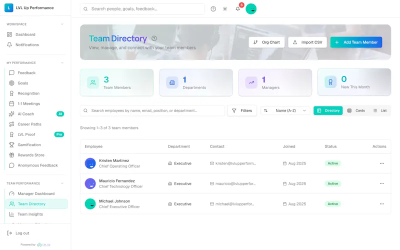Open the Name (A-Z) sort dropdown
This screenshot has width=400, height=250.
[285, 110]
